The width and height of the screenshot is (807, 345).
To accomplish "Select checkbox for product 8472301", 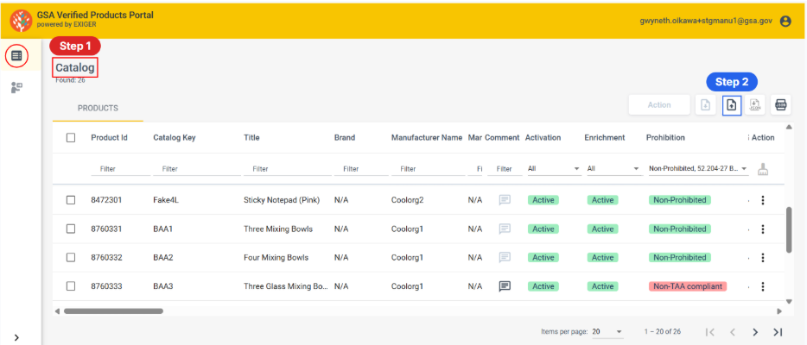I will (x=71, y=200).
